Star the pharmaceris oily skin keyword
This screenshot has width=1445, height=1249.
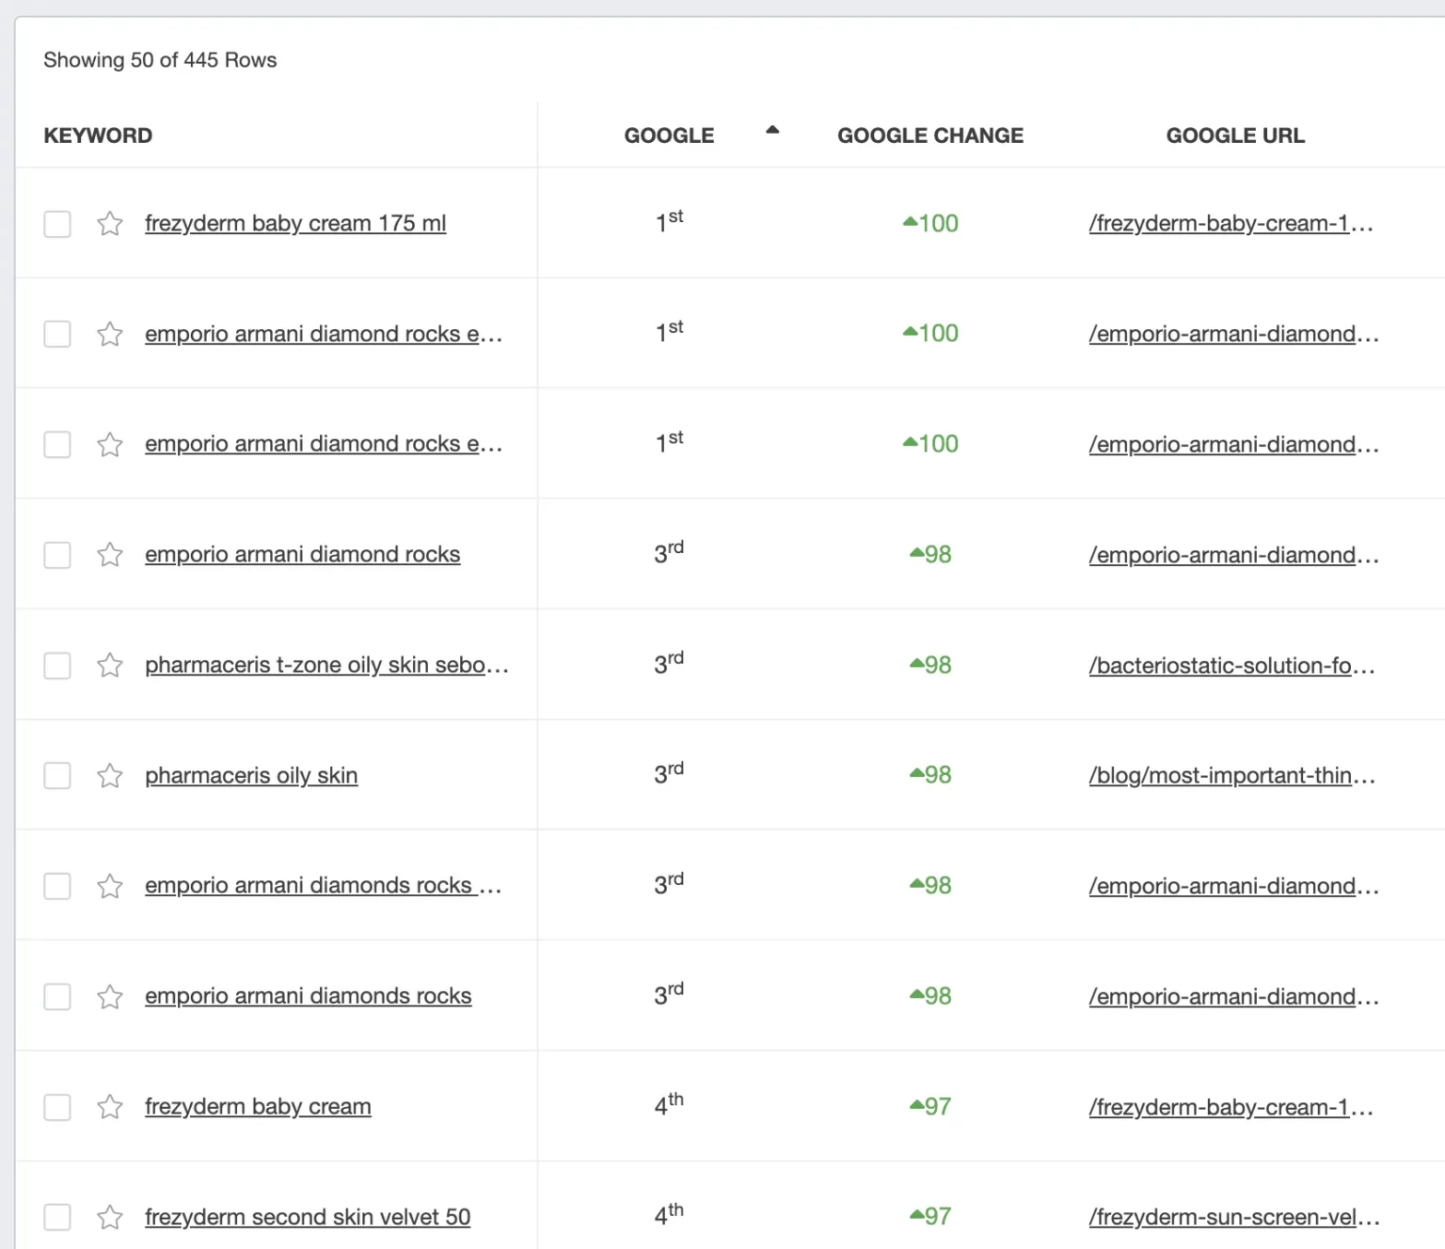pyautogui.click(x=110, y=776)
